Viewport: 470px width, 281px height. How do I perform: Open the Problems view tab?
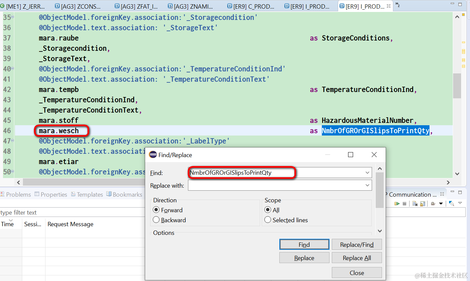pos(16,194)
